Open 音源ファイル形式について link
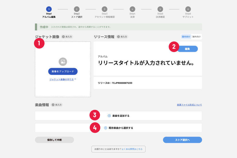This screenshot has width=237, height=158. pos(189,105)
